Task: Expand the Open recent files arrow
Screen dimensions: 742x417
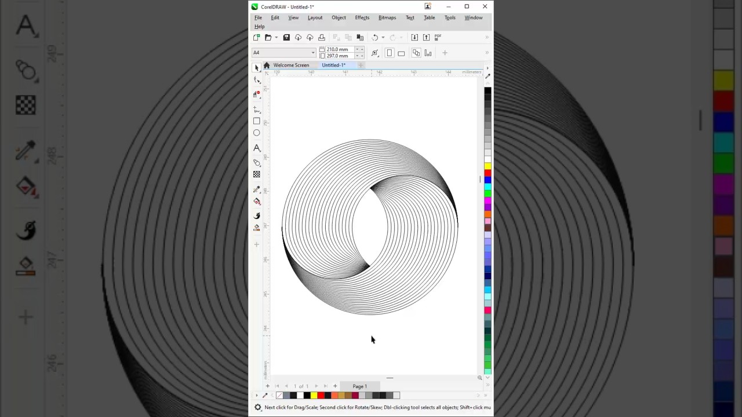Action: (x=276, y=38)
